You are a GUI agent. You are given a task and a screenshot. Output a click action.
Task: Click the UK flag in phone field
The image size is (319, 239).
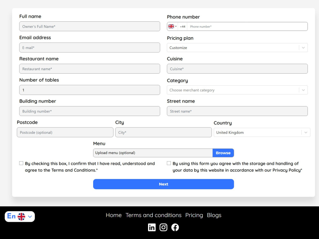pos(171,26)
